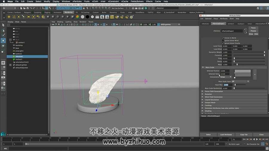
Task: Choose the Select tool arrow in the toolbox
Action: [x=3, y=25]
